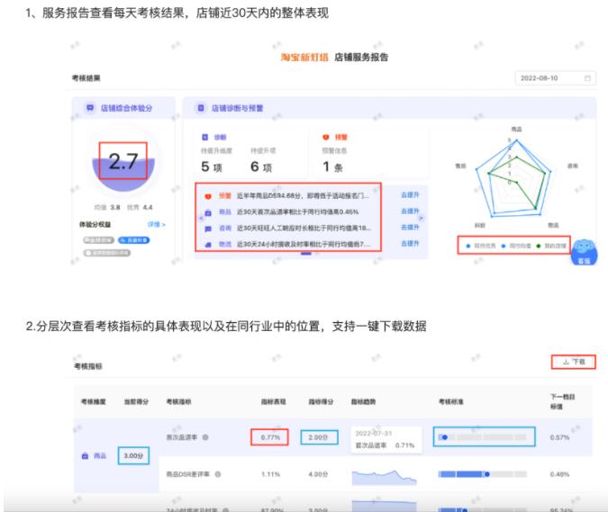
Task: Click the 下载 download button
Action: 574,362
